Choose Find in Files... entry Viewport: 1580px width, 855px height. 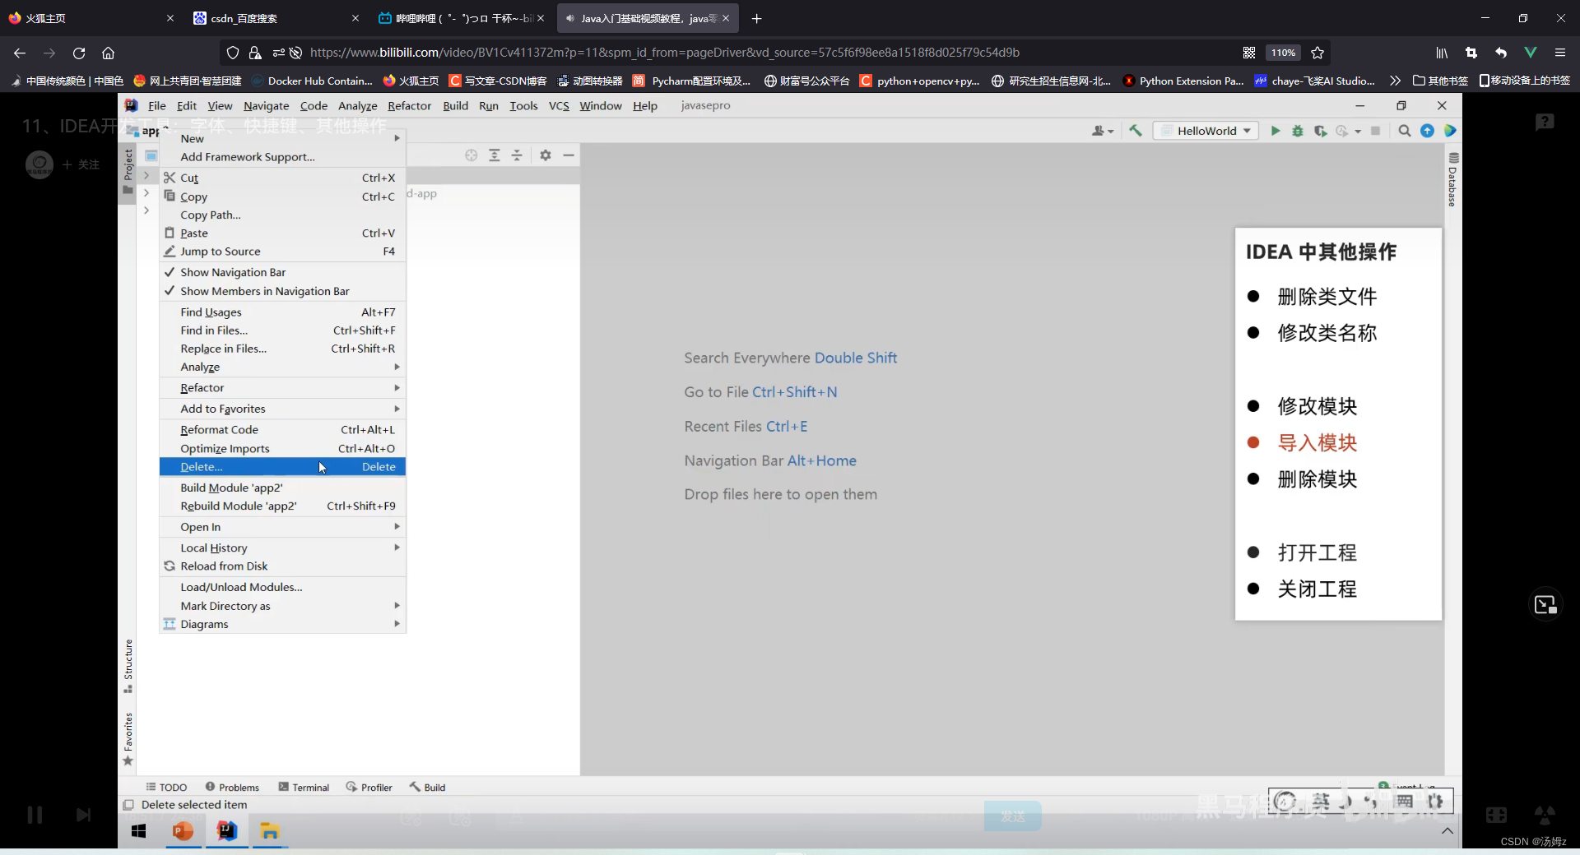(282, 330)
